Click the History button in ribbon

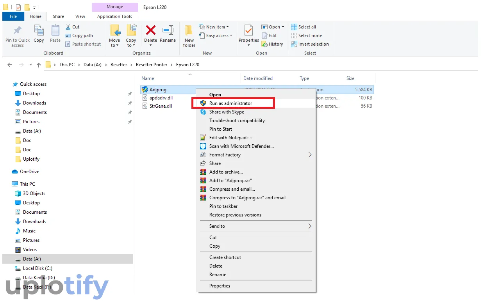point(272,44)
